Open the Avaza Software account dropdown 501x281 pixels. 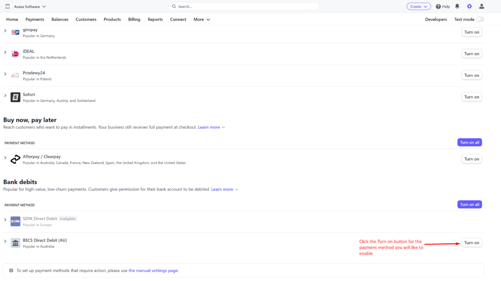tap(30, 6)
